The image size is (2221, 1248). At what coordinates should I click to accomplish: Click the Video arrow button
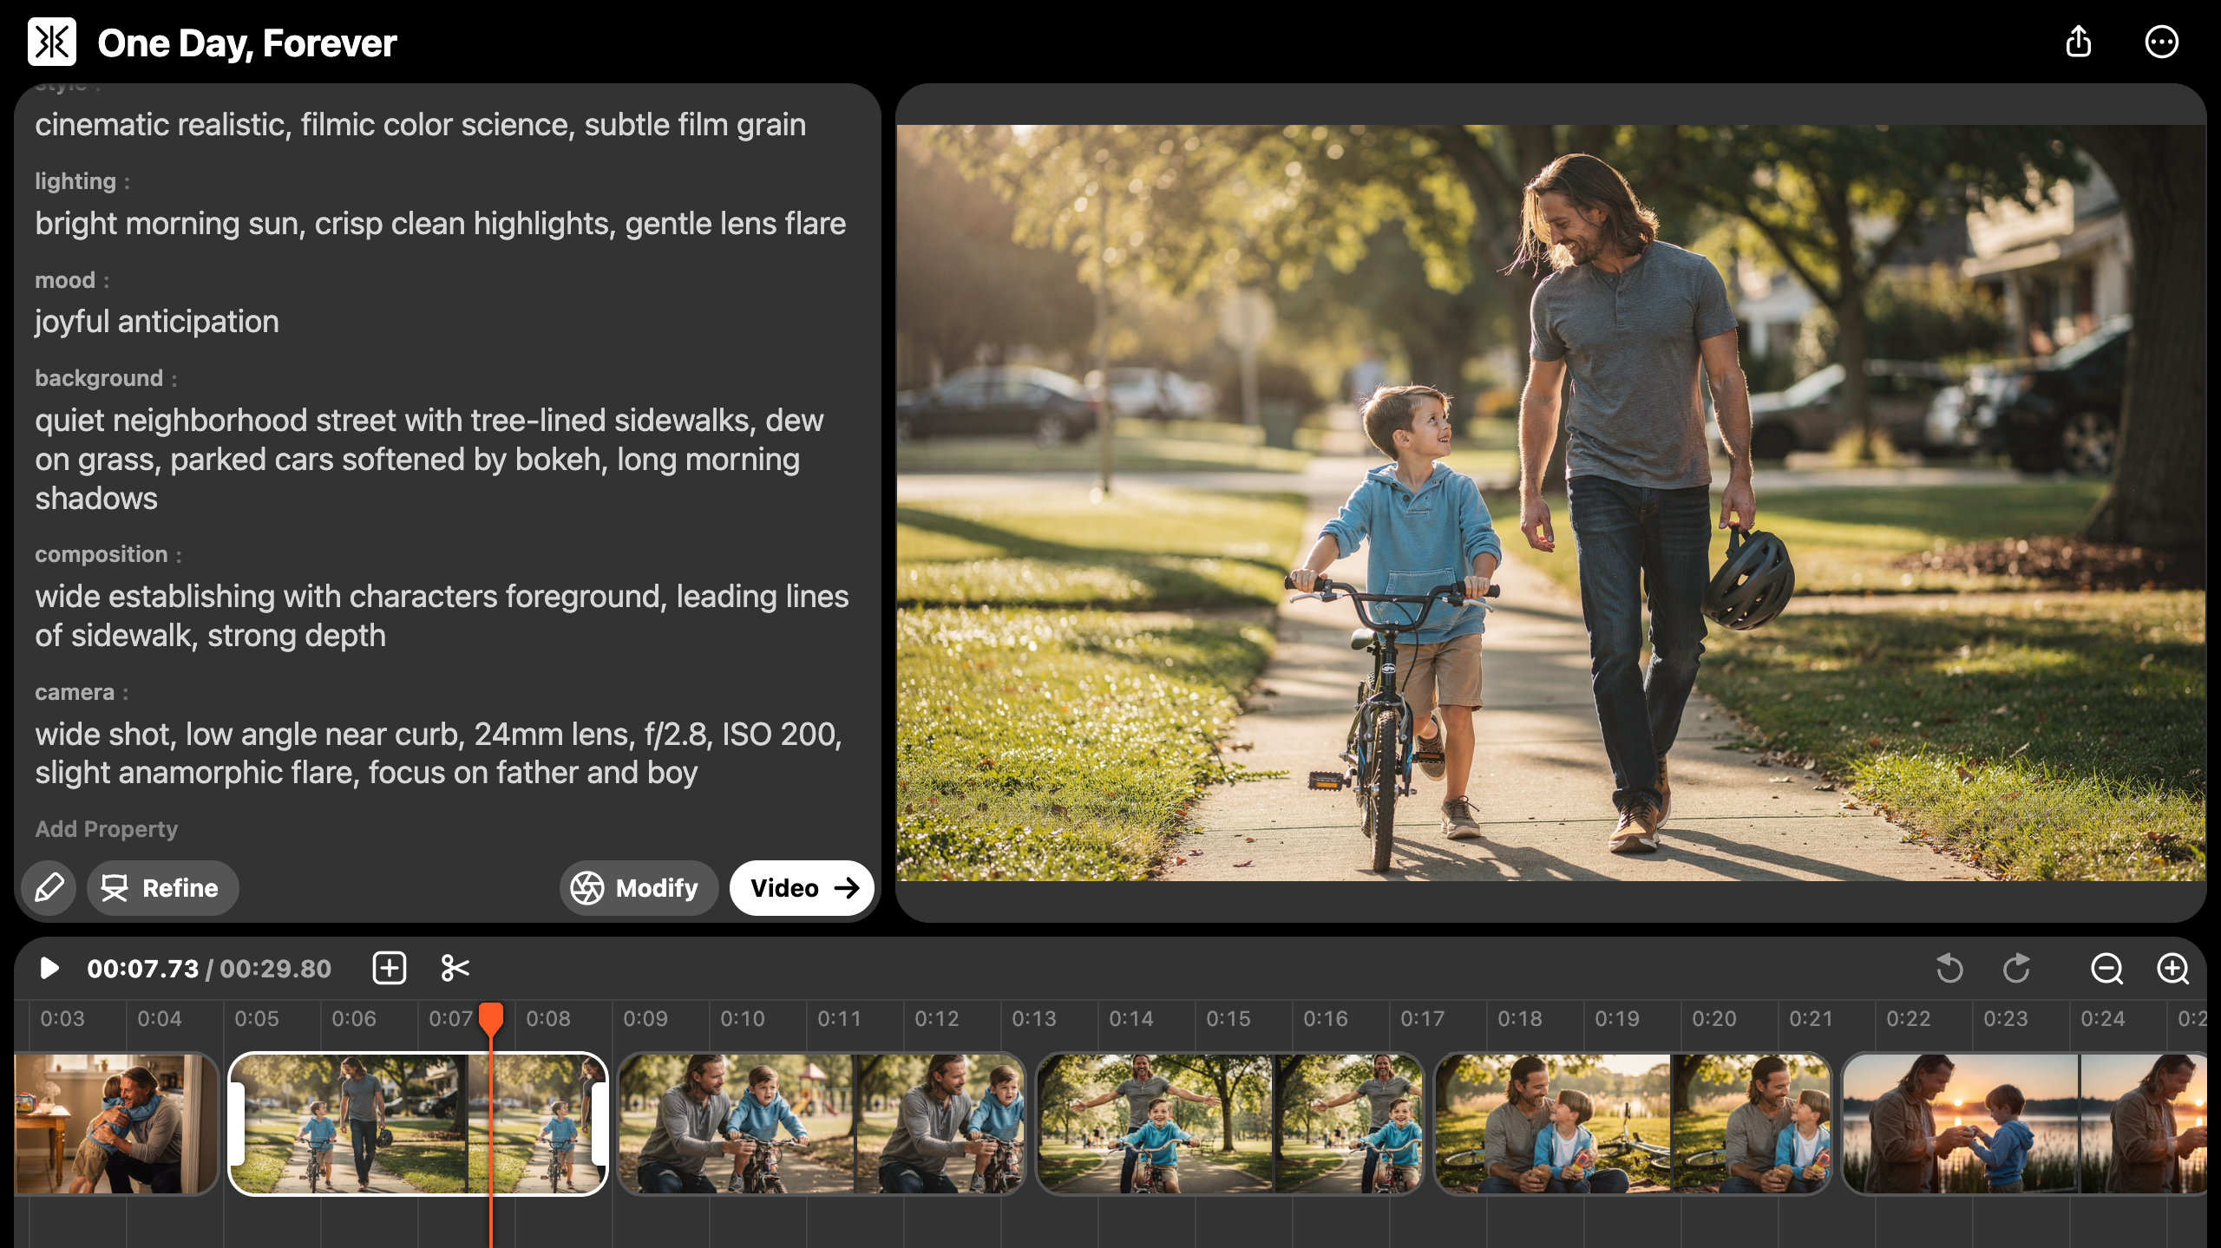tap(802, 887)
